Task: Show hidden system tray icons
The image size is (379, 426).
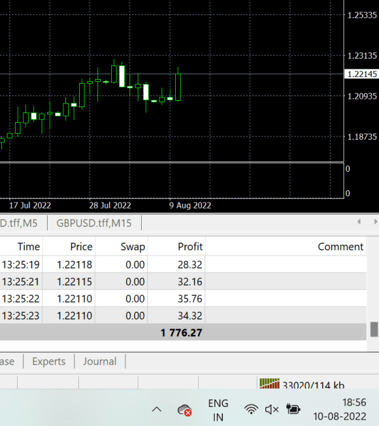Action: point(157,410)
